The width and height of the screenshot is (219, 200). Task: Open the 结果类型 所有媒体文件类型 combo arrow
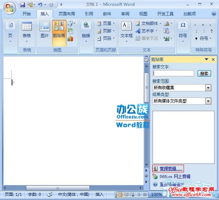[208, 101]
